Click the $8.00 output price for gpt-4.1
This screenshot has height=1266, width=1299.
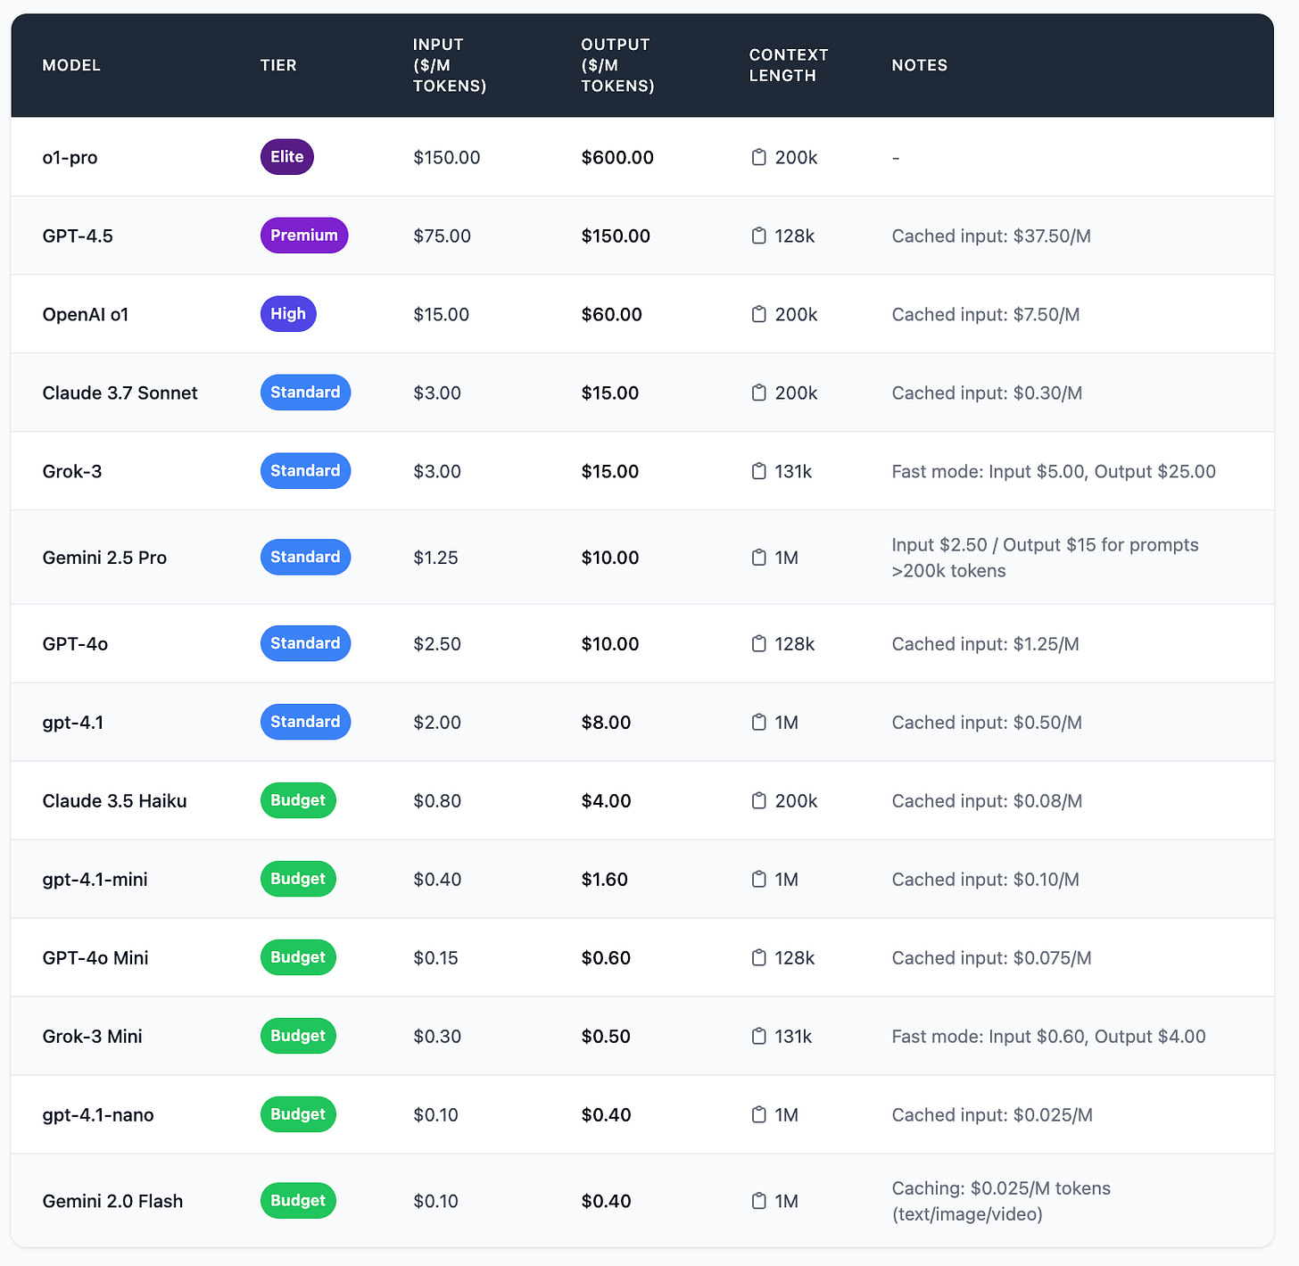pos(606,723)
